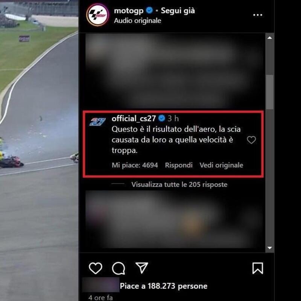Click scrollbar up arrow in comments
The height and width of the screenshot is (301, 301).
[270, 38]
